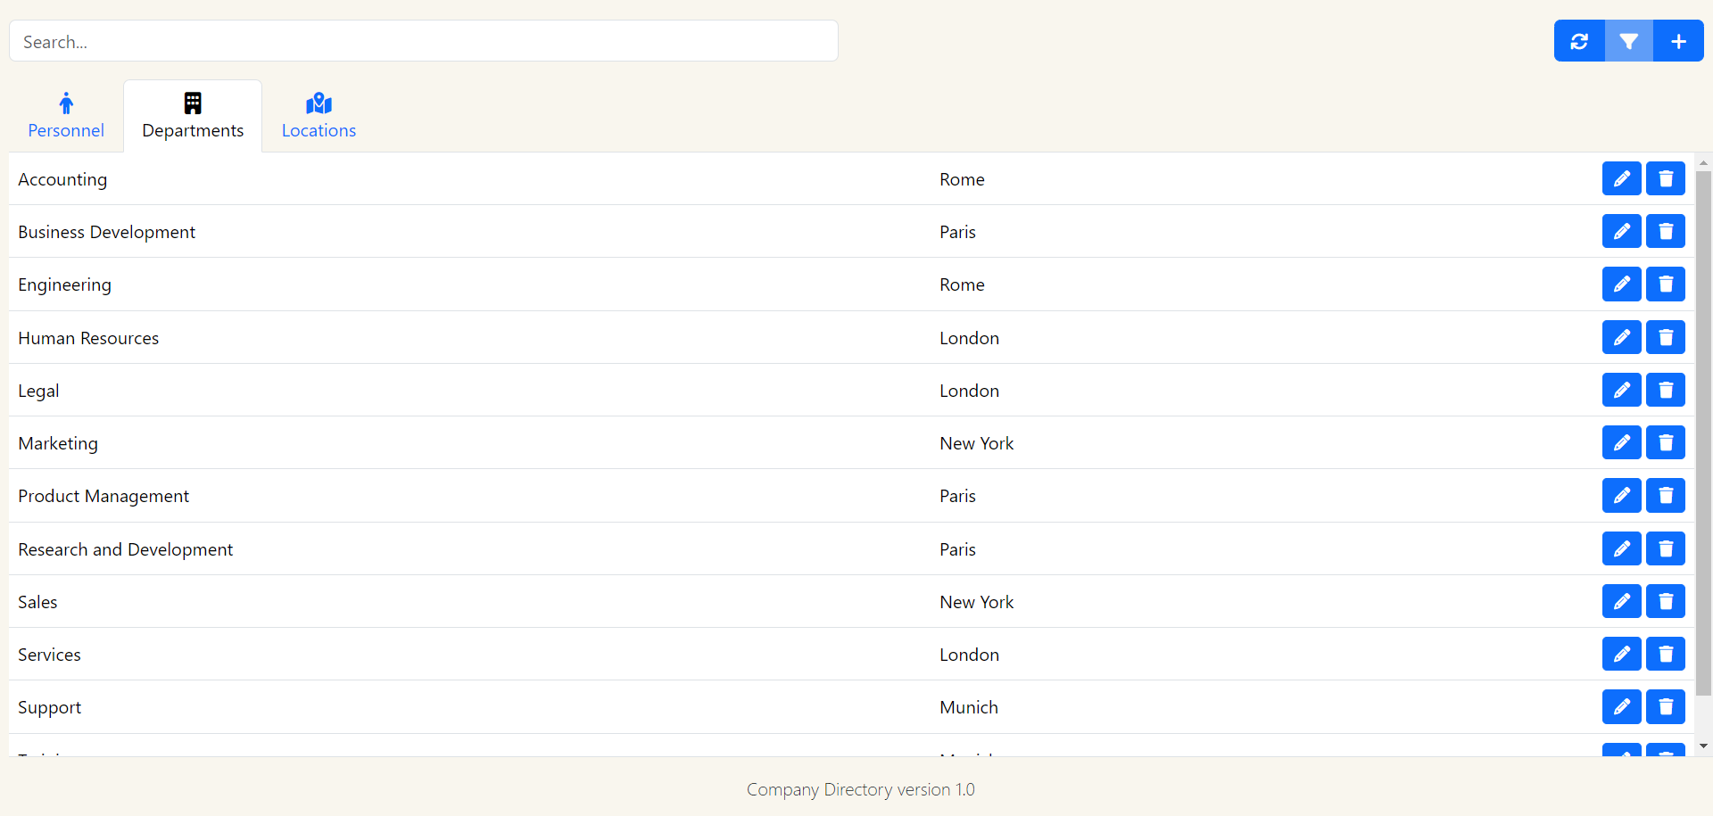Open the Locations tab

pos(319,116)
